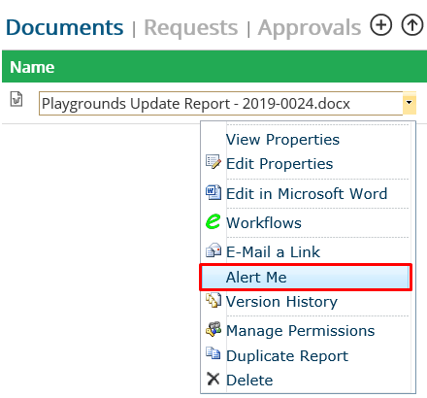
Task: Click the Duplicate Report copy icon
Action: tap(213, 353)
